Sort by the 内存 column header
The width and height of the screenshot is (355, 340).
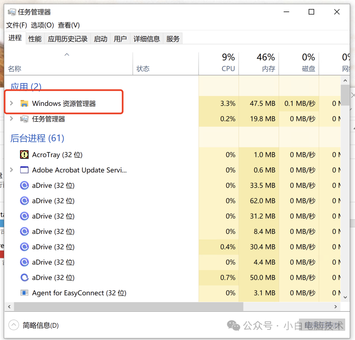(259, 64)
